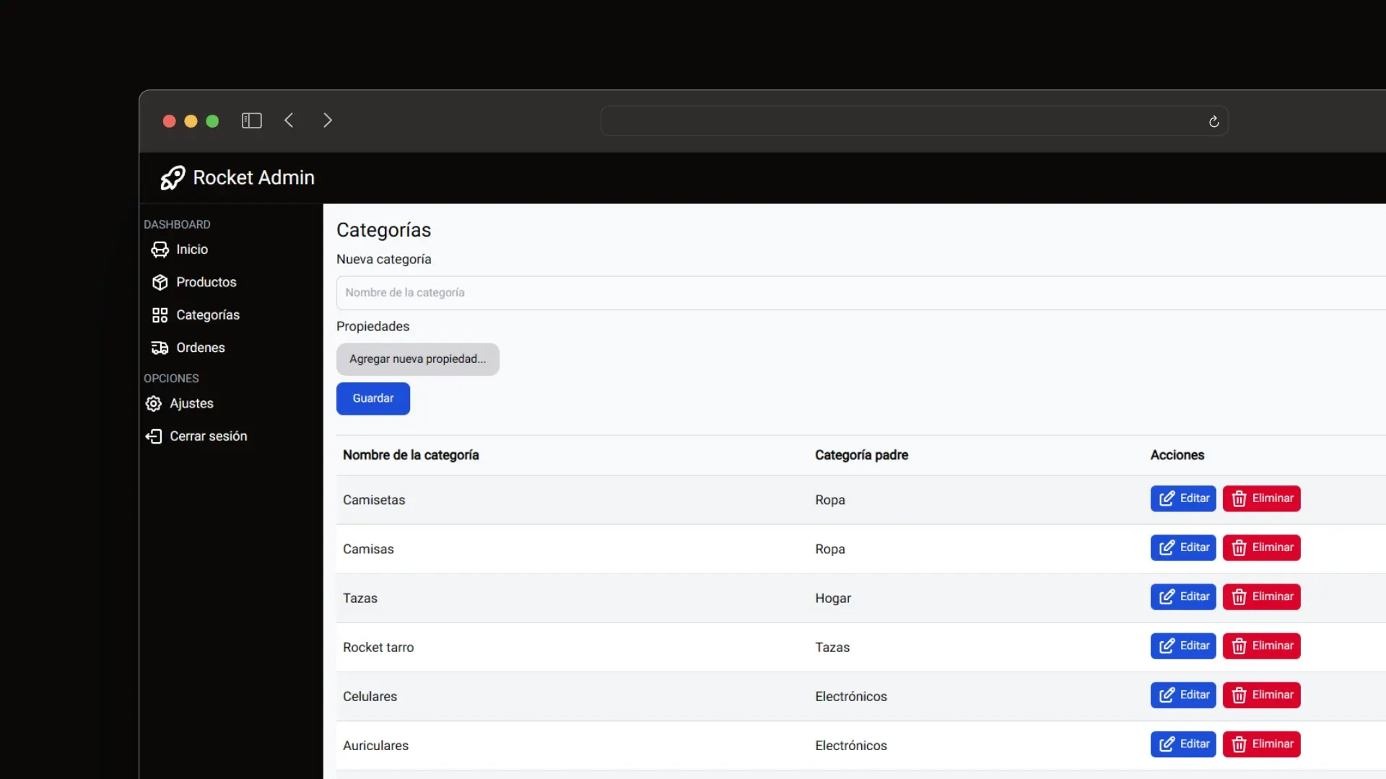This screenshot has width=1386, height=779.
Task: Click the Tazas category name cell
Action: click(x=360, y=598)
